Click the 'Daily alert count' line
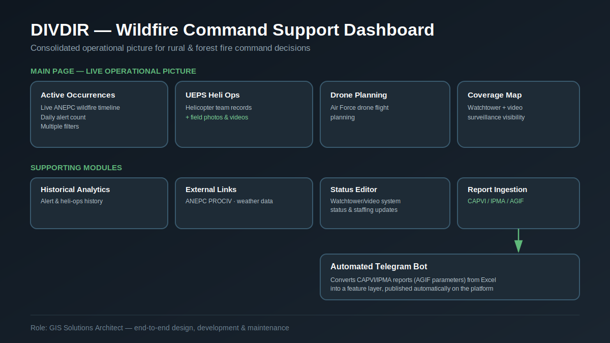Viewport: 610px width, 343px height. pos(63,117)
